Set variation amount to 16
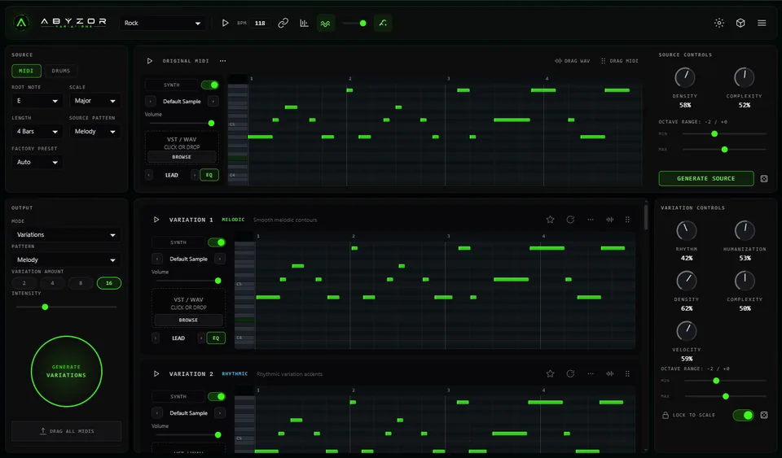 pyautogui.click(x=108, y=283)
